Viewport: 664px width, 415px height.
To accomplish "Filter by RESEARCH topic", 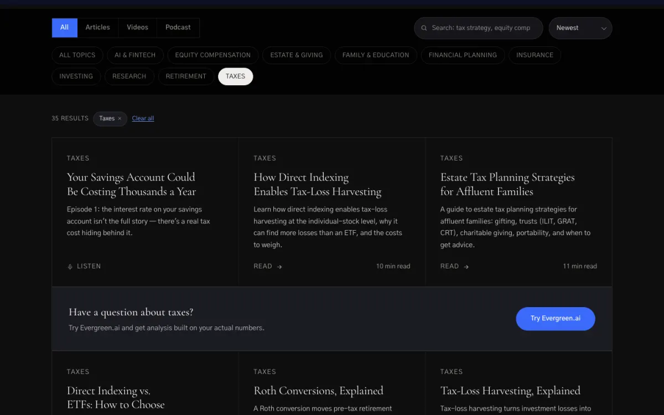I will (x=129, y=76).
